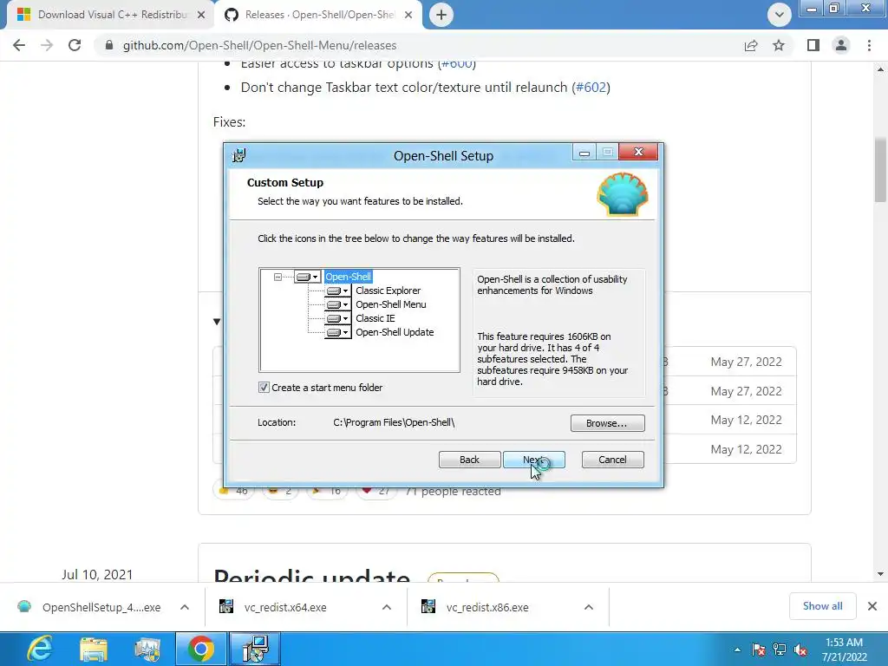888x666 pixels.
Task: Open Chrome profile menu
Action: 841,45
